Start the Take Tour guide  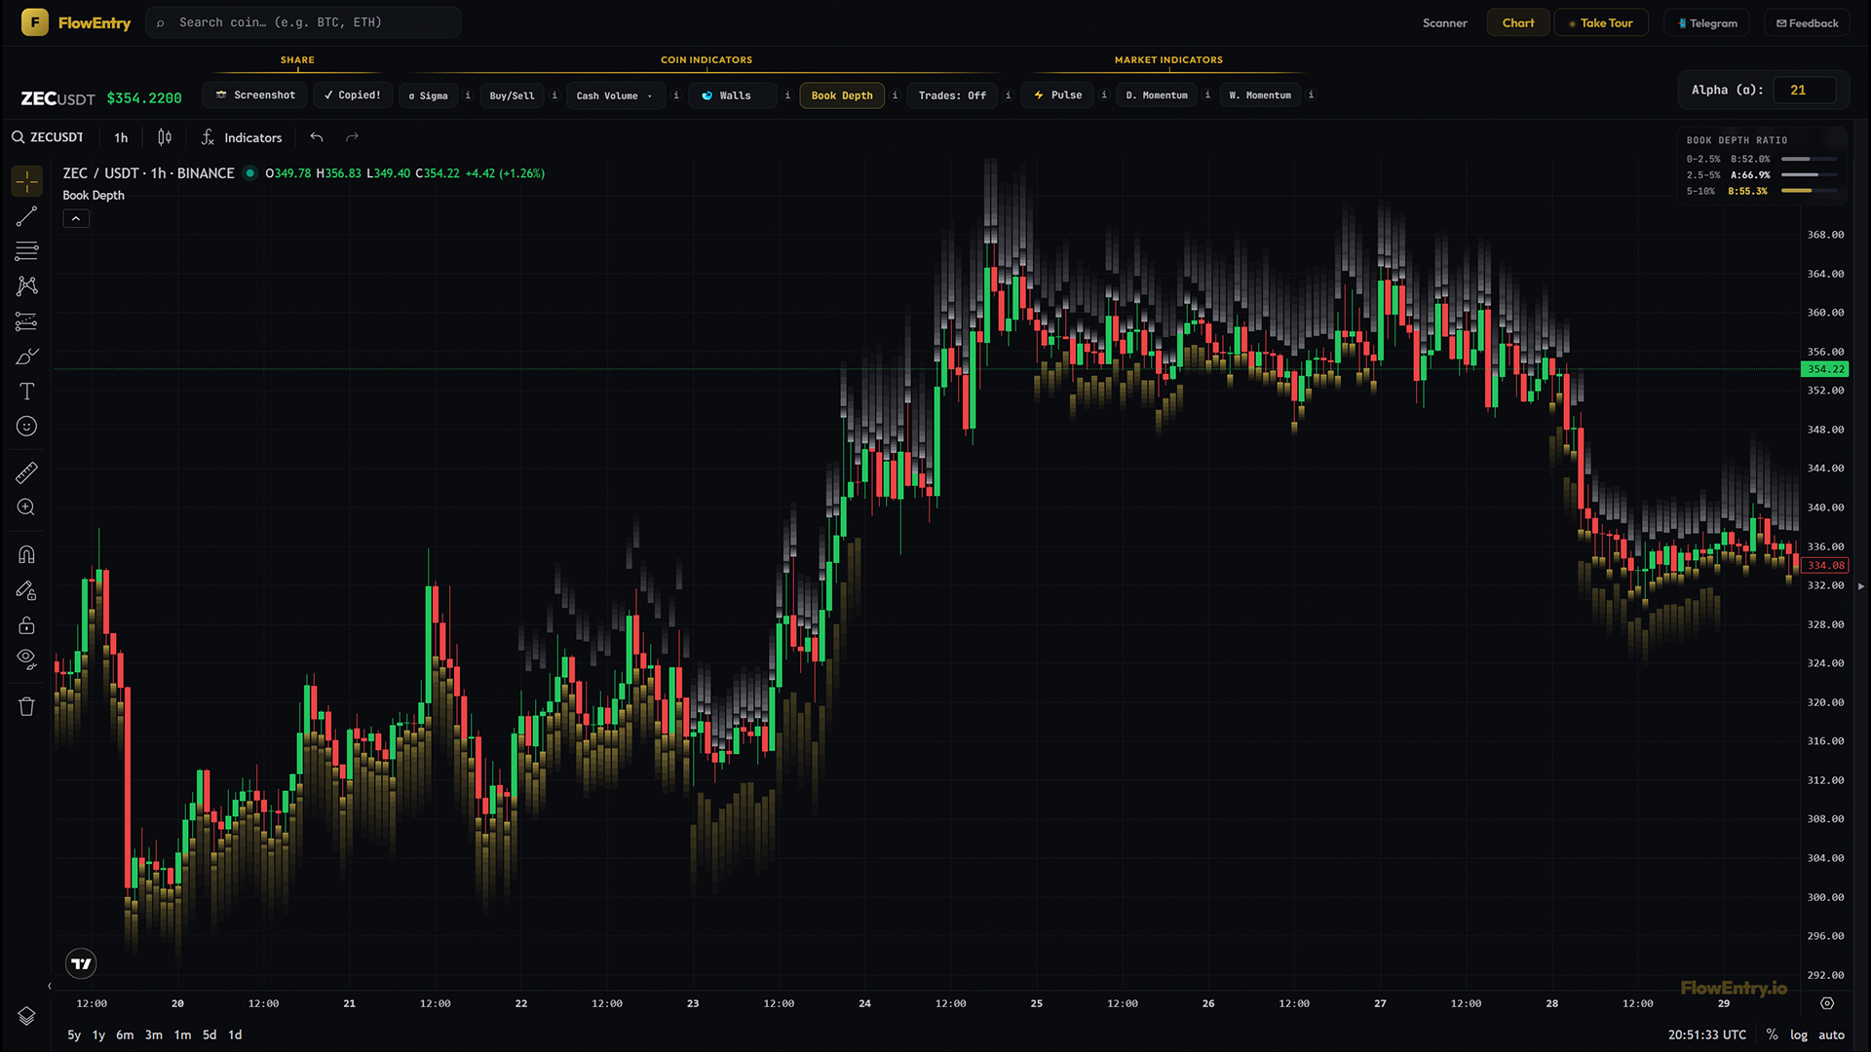(x=1600, y=22)
